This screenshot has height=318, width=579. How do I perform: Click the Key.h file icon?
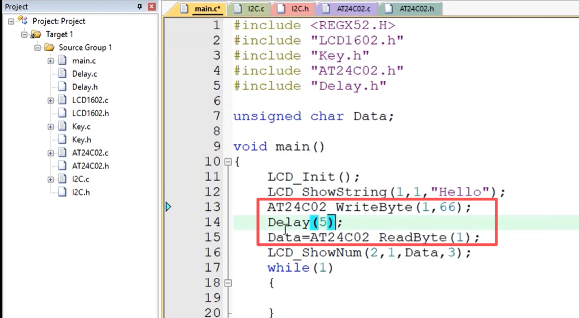tap(62, 139)
